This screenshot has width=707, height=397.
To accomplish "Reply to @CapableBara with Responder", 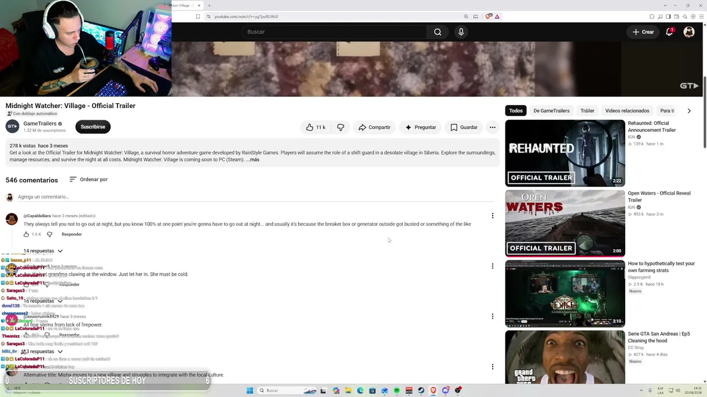I will (72, 234).
